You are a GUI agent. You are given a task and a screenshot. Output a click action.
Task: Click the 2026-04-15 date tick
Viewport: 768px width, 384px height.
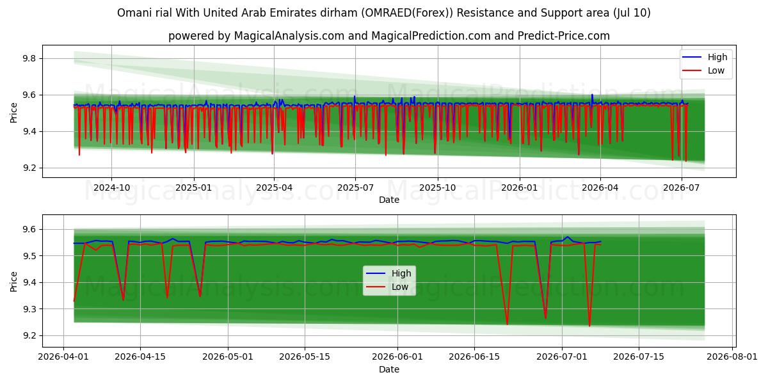coord(140,356)
